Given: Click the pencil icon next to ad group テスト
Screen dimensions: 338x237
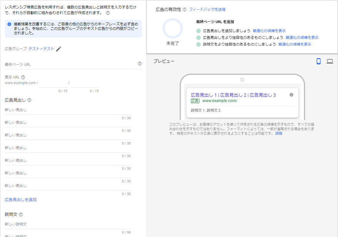Looking at the screenshot, I should (58, 49).
